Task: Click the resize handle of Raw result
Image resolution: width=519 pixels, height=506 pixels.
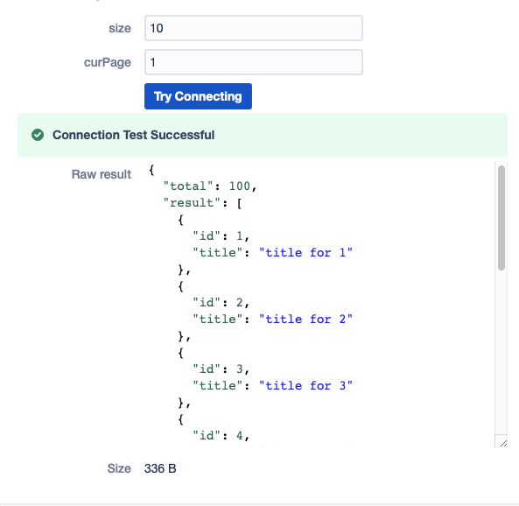Action: [x=503, y=443]
